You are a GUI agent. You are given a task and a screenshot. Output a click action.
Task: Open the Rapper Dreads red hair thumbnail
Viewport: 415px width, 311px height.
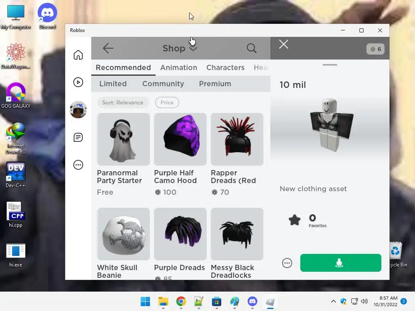point(237,139)
